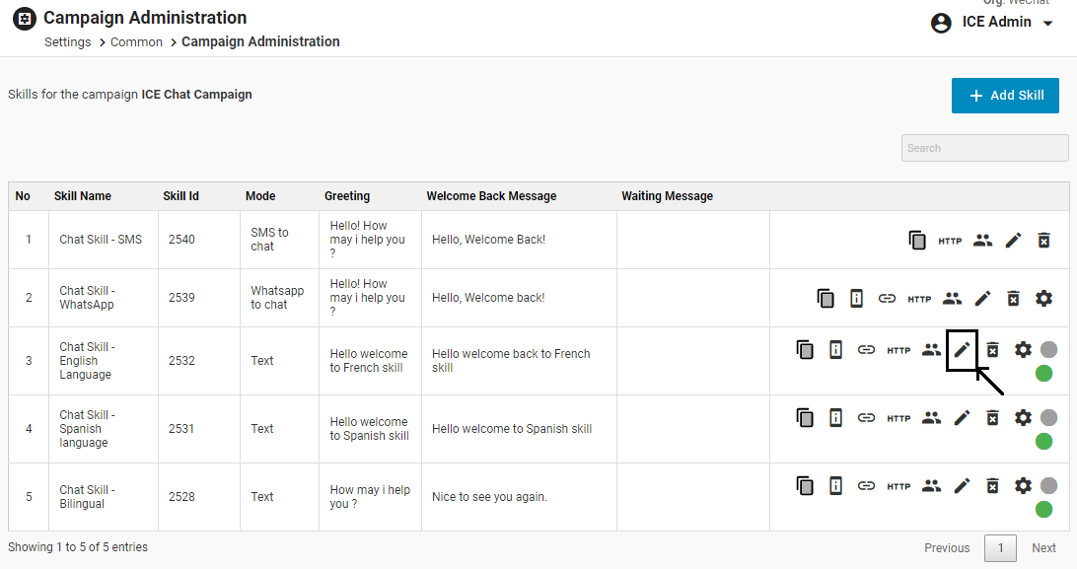This screenshot has width=1077, height=569.
Task: Click the link icon for Chat Skill - WhatsApp
Action: tap(887, 299)
